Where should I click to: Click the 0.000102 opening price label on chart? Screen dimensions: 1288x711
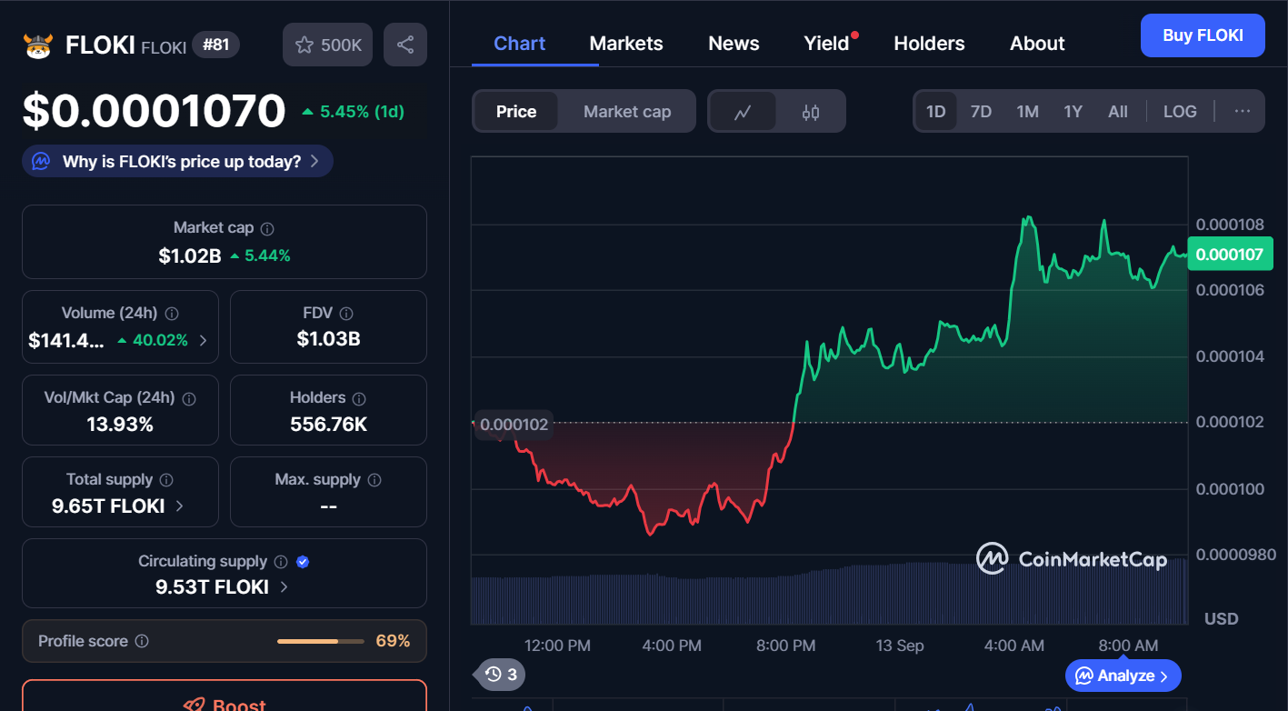coord(514,425)
